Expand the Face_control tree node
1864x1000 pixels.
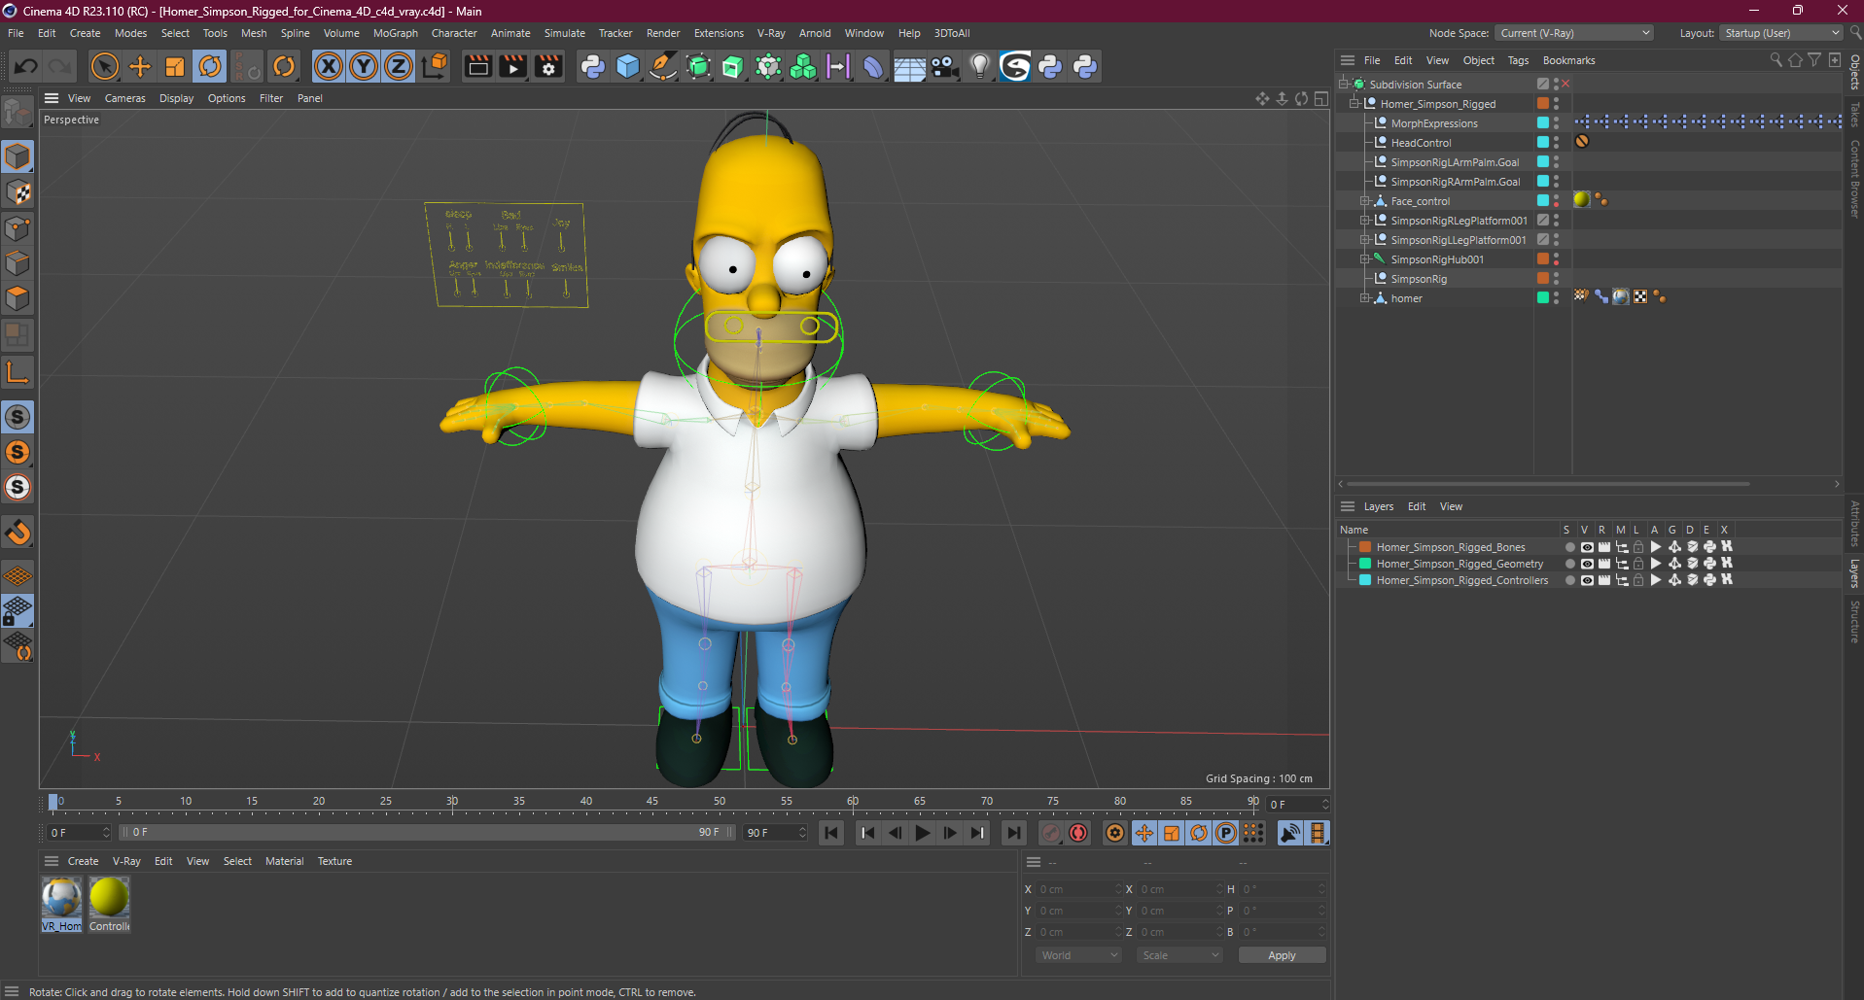coord(1364,201)
